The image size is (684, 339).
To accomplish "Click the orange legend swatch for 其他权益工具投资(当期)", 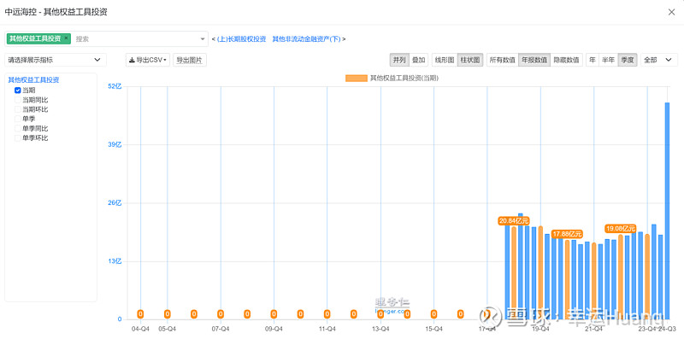I will pyautogui.click(x=356, y=79).
